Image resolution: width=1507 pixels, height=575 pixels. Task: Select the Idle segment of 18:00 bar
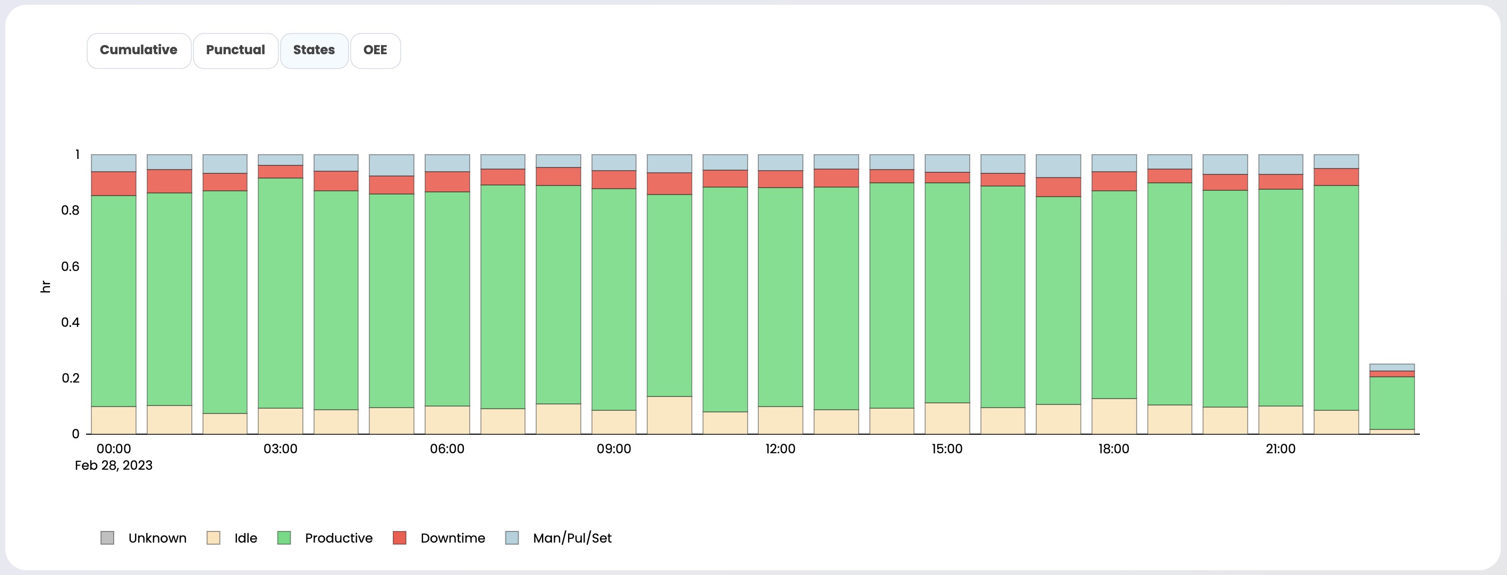(x=1114, y=416)
